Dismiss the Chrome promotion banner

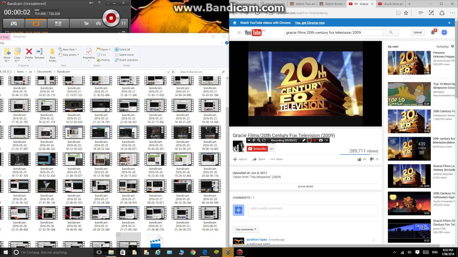(x=449, y=23)
